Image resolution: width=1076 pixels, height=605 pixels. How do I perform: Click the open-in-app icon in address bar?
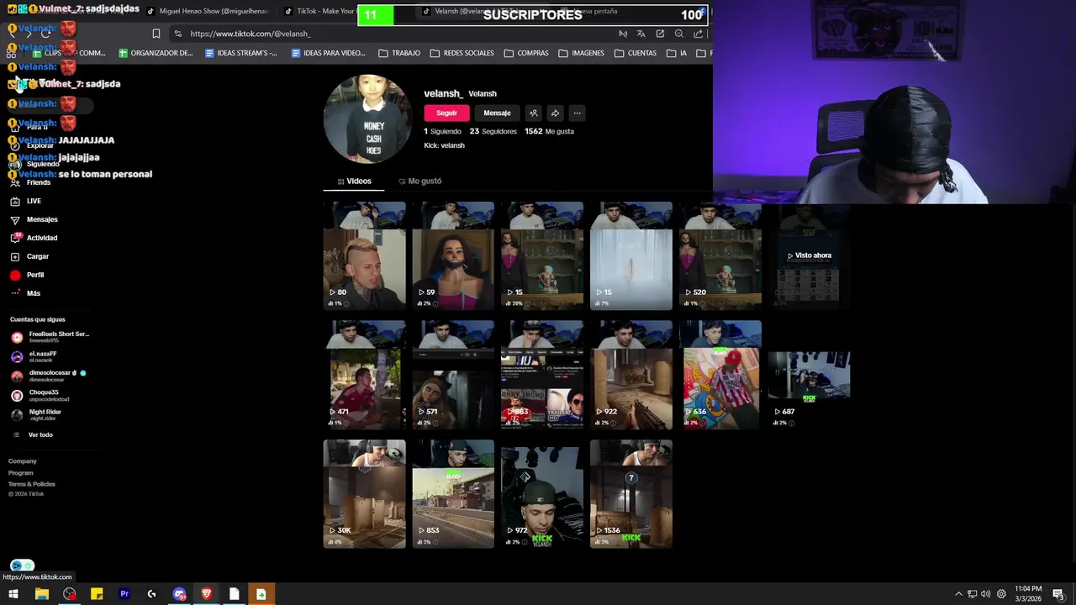point(660,34)
